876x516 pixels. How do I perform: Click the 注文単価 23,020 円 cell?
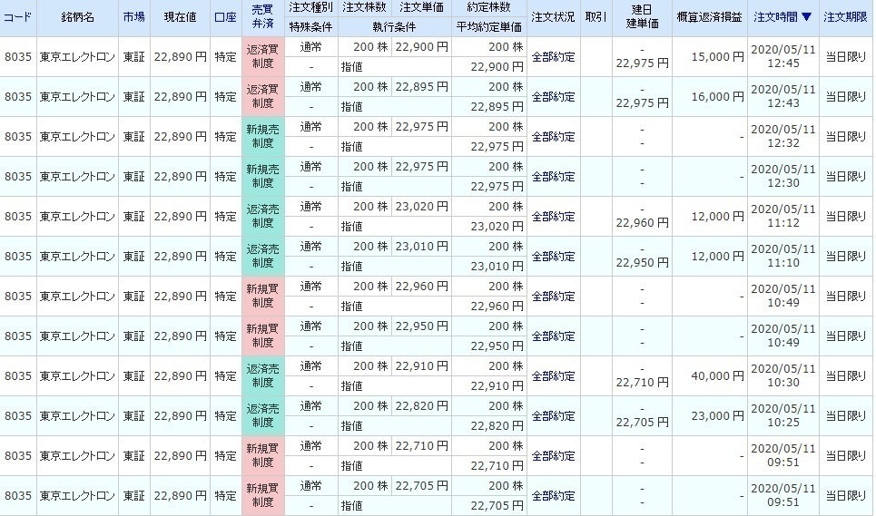click(422, 207)
